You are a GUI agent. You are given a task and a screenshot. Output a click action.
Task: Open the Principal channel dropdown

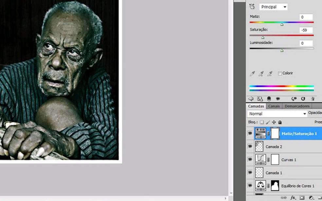point(273,7)
